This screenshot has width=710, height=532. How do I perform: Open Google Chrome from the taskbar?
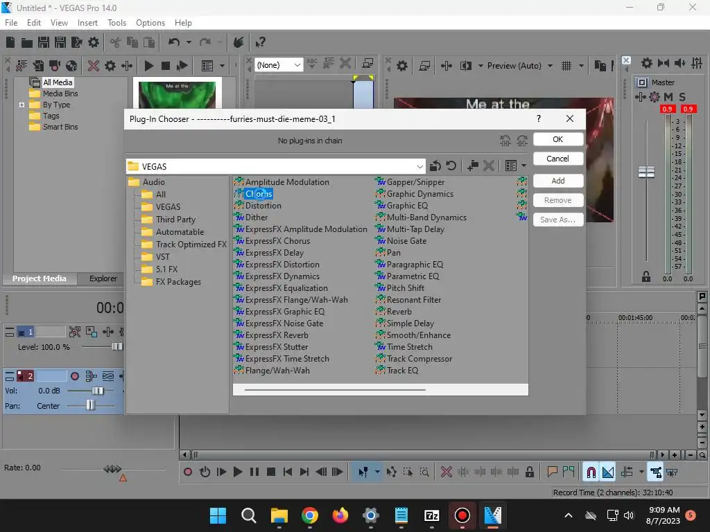coord(310,515)
